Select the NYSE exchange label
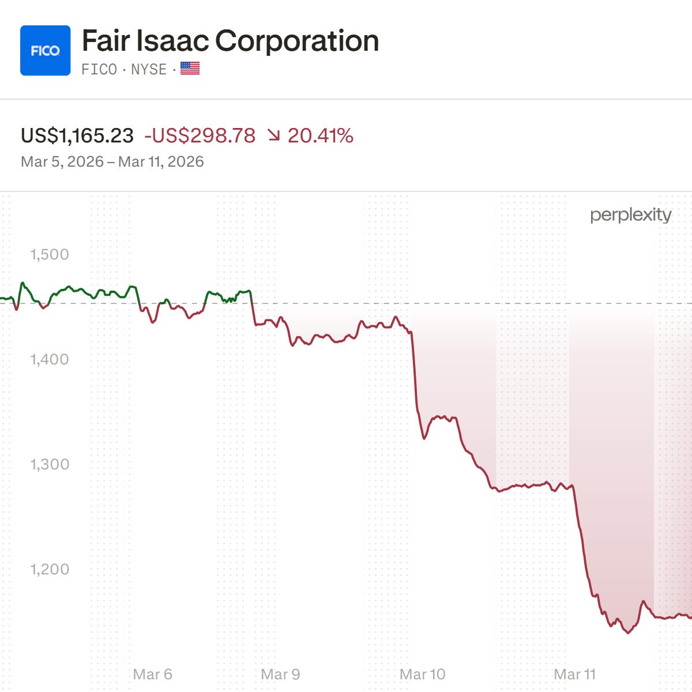The height and width of the screenshot is (692, 692). [x=149, y=69]
